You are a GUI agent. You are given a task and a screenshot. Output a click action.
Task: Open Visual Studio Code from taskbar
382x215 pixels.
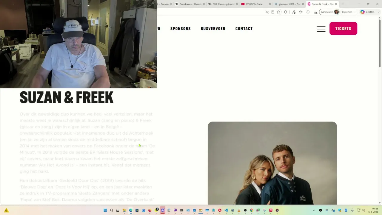[x=226, y=210]
